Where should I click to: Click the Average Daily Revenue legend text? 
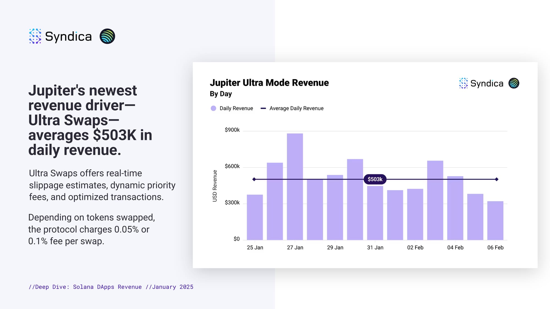pos(296,108)
